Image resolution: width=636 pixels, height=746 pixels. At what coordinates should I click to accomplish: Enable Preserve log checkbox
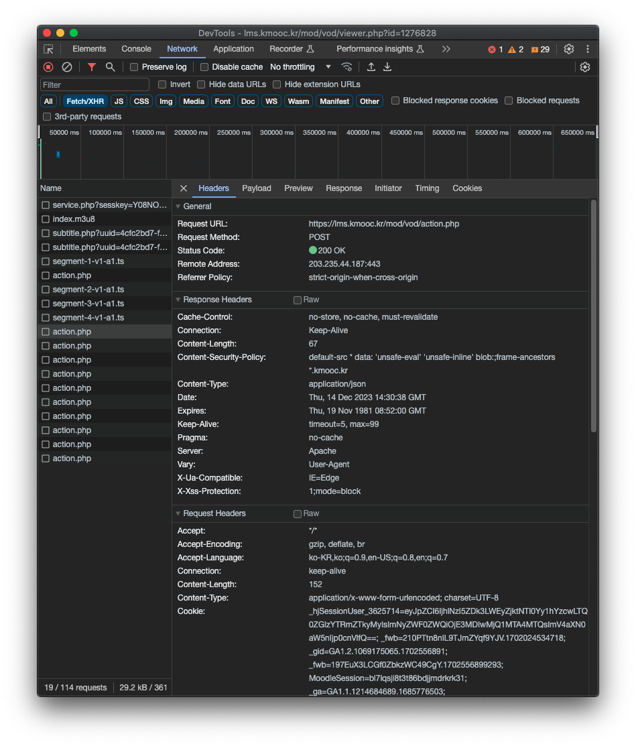click(134, 67)
